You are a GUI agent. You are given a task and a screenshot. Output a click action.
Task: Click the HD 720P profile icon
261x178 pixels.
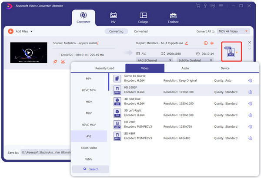(117, 125)
